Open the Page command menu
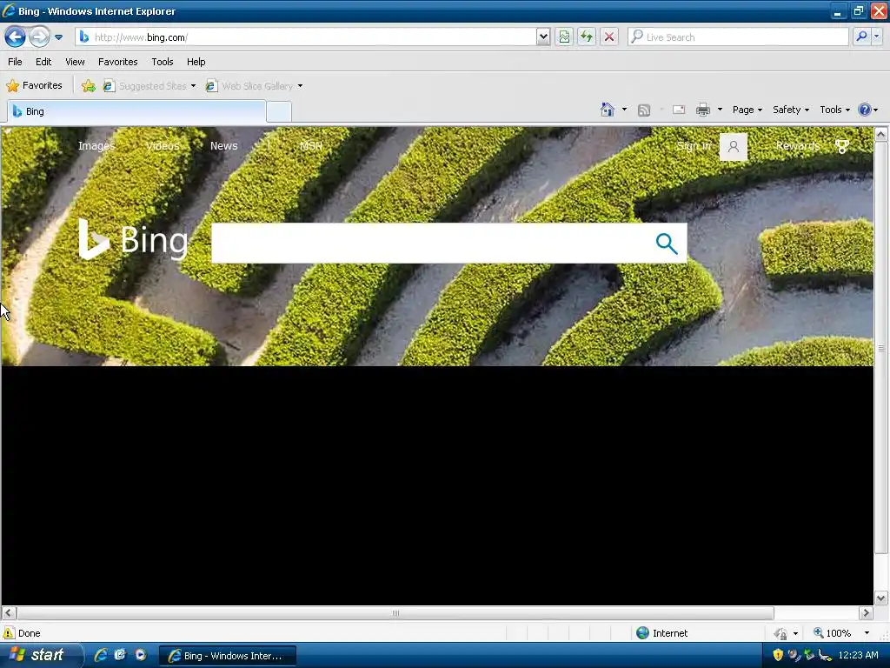 click(x=747, y=110)
